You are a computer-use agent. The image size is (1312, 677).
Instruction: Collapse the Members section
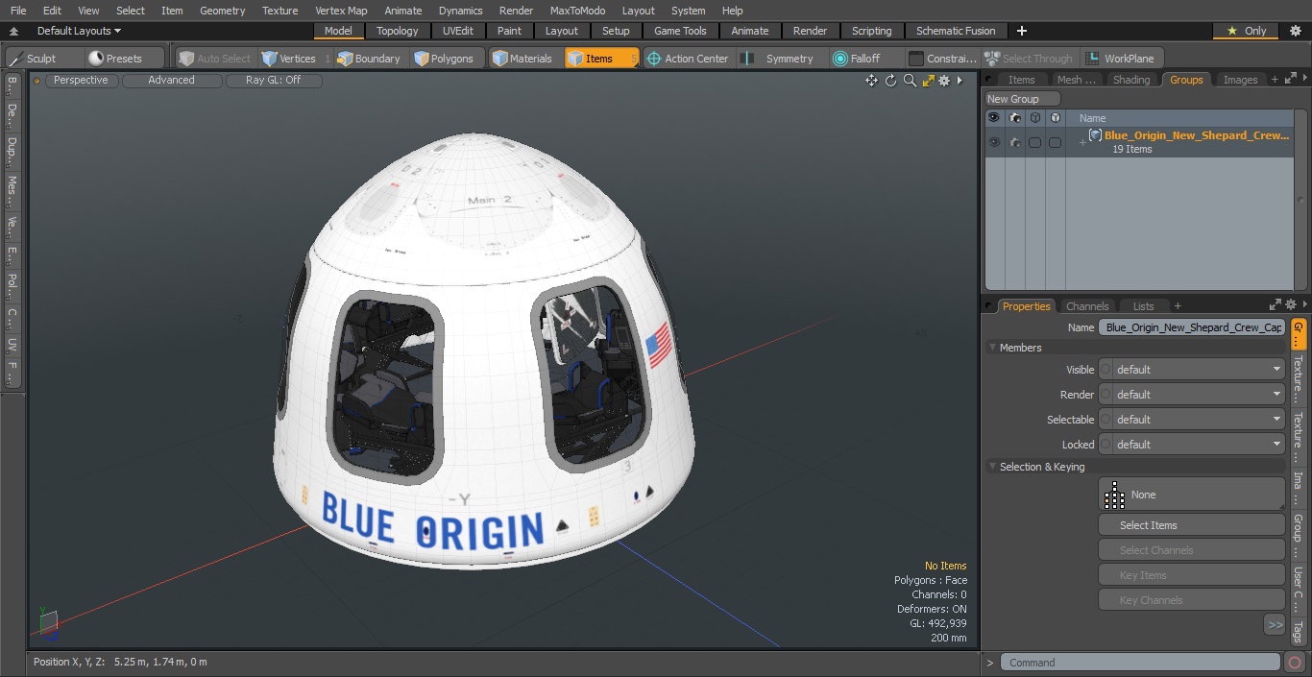tap(992, 348)
